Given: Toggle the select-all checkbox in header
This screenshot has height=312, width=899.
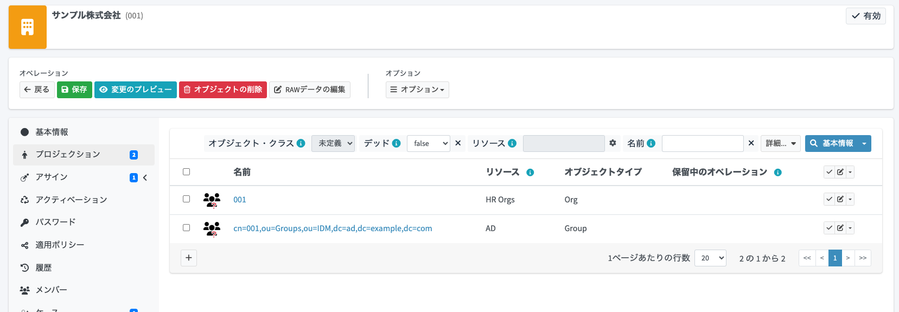Looking at the screenshot, I should point(186,172).
